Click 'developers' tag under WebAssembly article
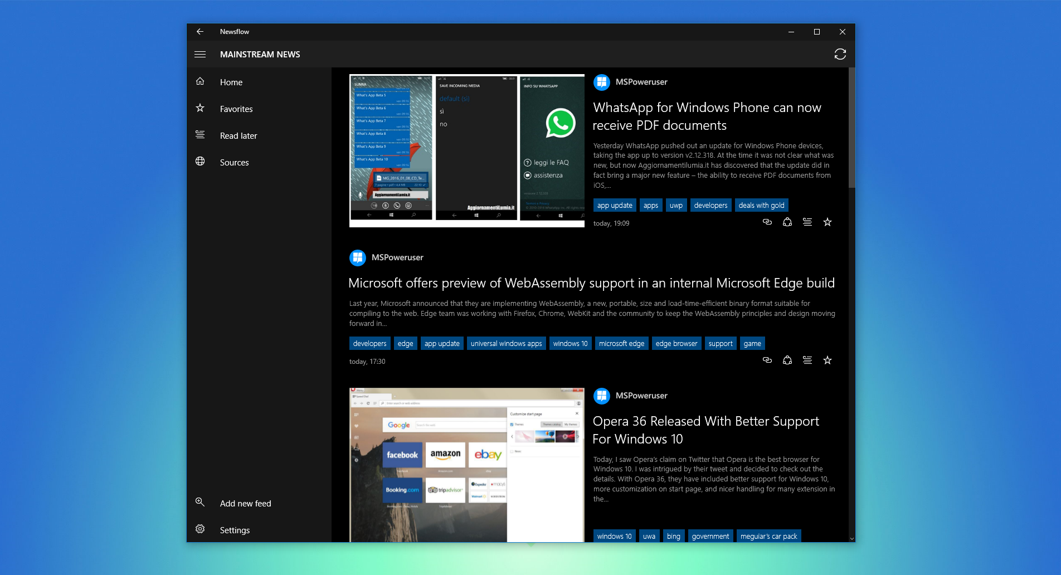1061x575 pixels. pyautogui.click(x=369, y=343)
